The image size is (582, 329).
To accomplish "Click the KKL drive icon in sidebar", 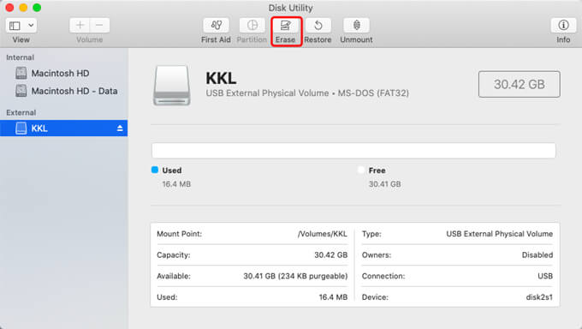I will click(21, 129).
